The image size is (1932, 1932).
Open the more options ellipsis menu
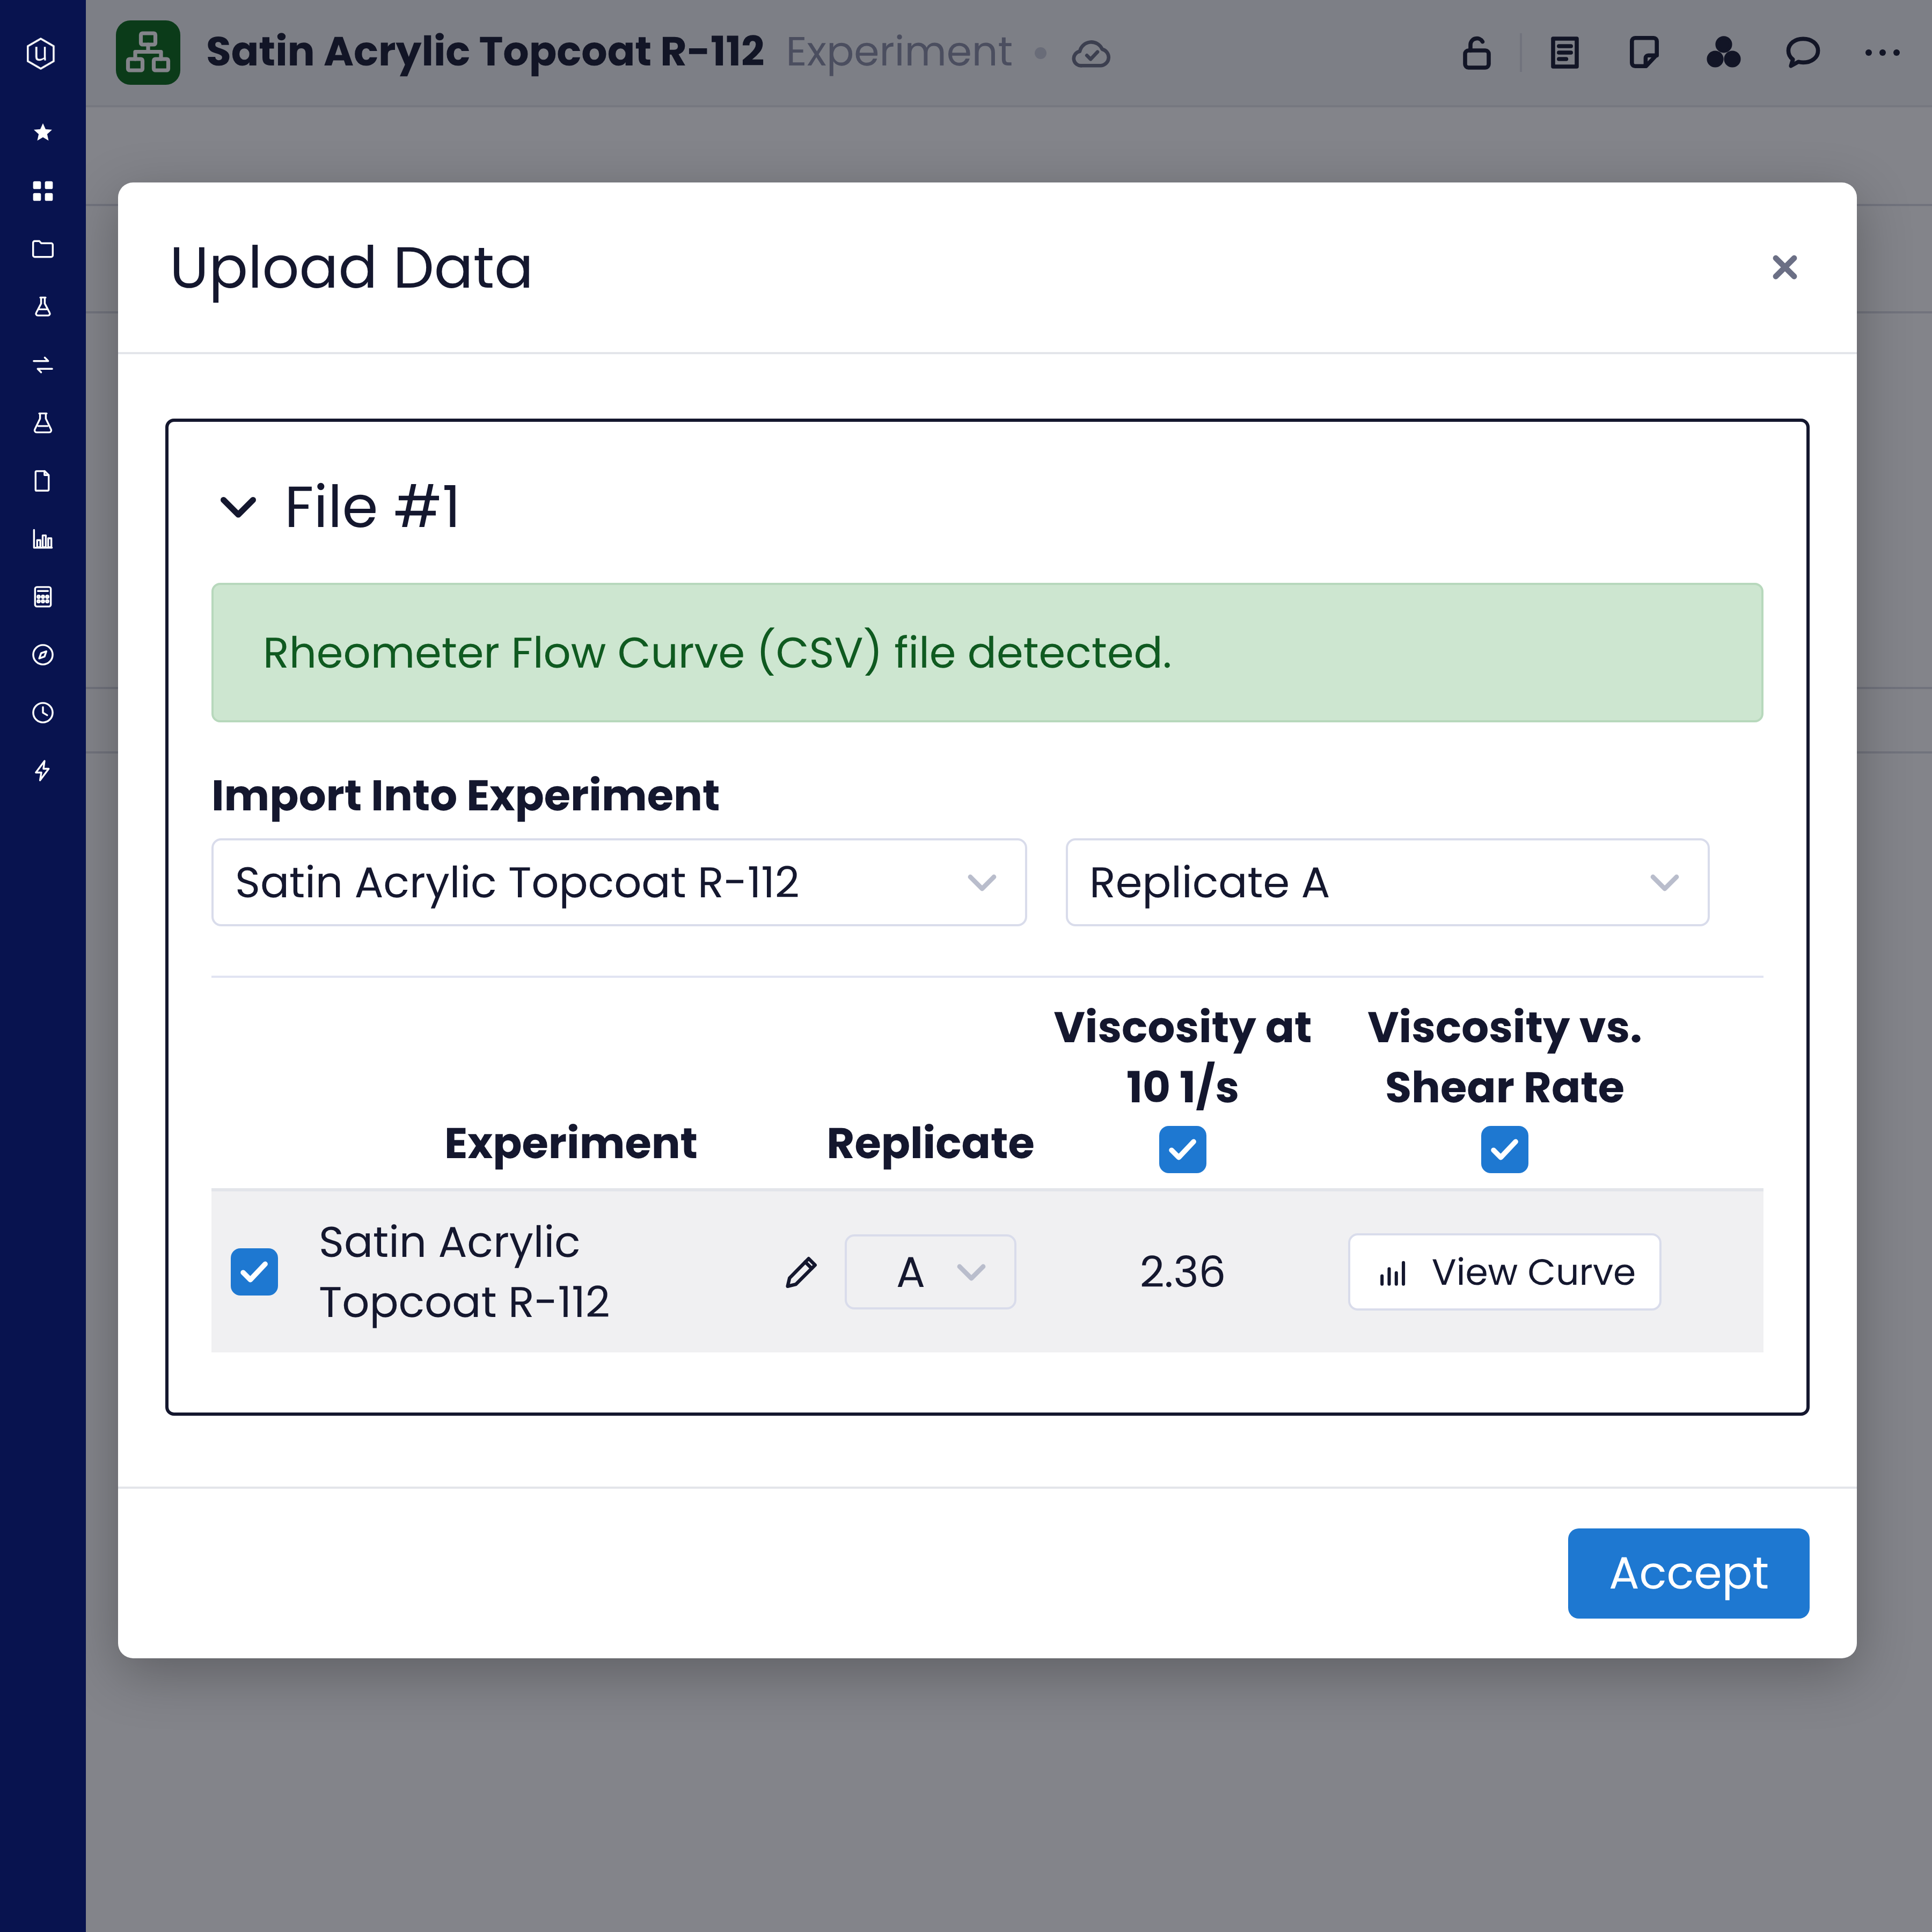1882,53
